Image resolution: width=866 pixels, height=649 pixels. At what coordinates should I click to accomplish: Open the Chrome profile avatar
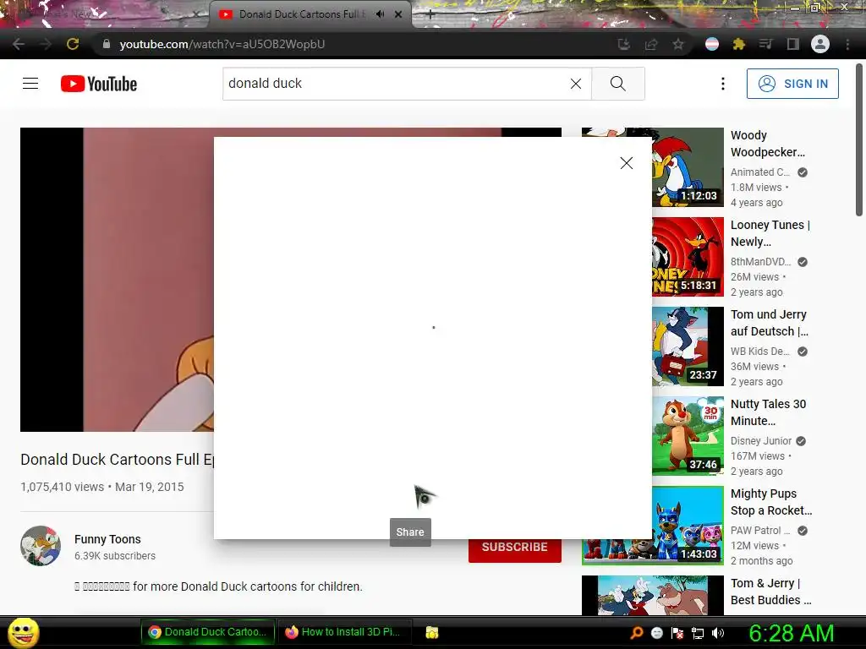tap(820, 44)
